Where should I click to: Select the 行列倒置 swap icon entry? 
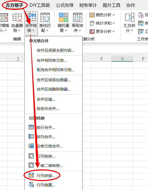click(x=31, y=185)
